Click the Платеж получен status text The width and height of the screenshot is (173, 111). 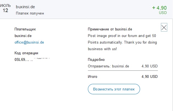[x=30, y=13]
